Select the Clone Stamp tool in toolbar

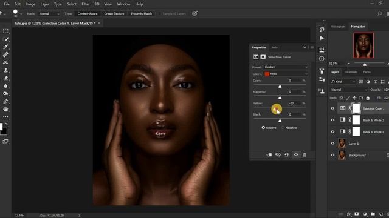[5, 70]
